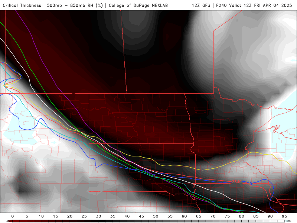Click the '35' value on the color scale
Screen dimensions: 297x223
point(113,216)
